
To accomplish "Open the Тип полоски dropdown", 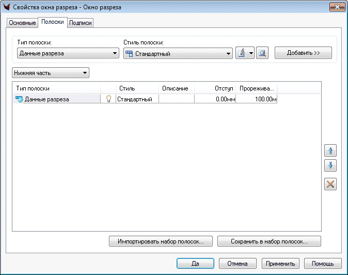I will click(x=68, y=53).
